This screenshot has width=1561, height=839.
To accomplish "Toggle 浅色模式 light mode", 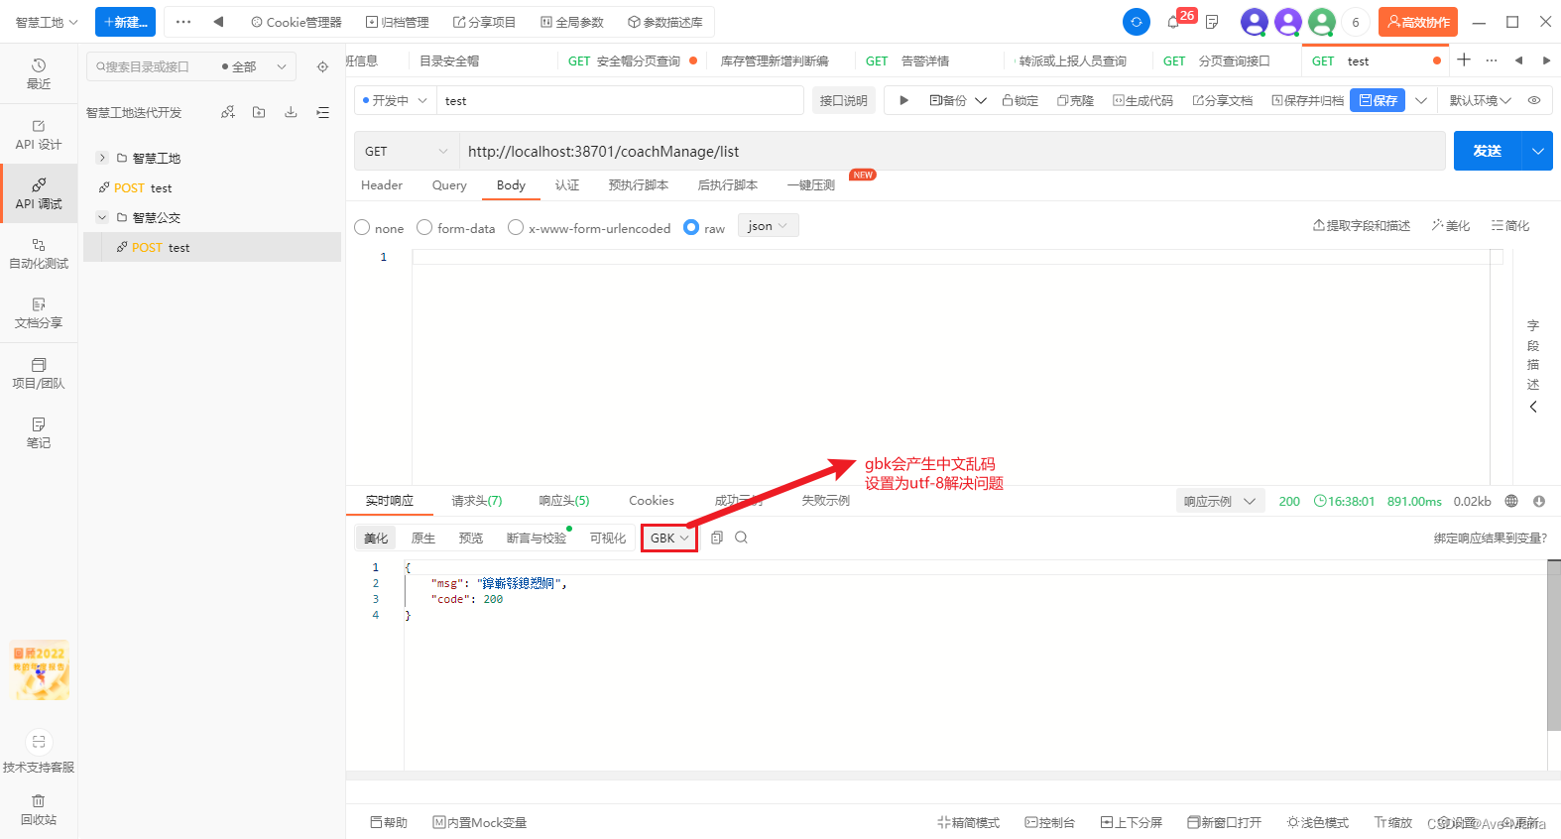I will point(1318,822).
